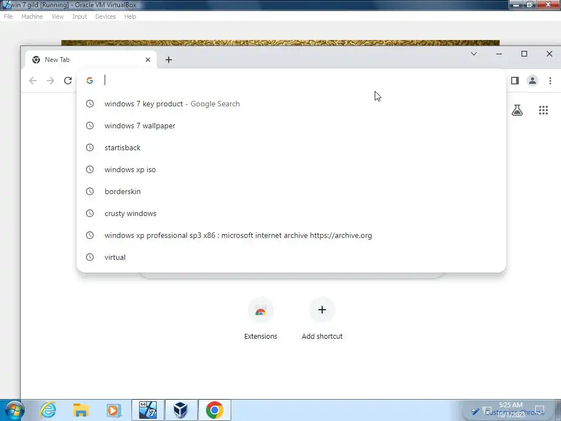Open the Google apps grid icon

pos(543,110)
